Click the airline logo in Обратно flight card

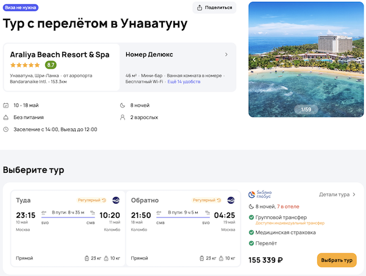231,200
